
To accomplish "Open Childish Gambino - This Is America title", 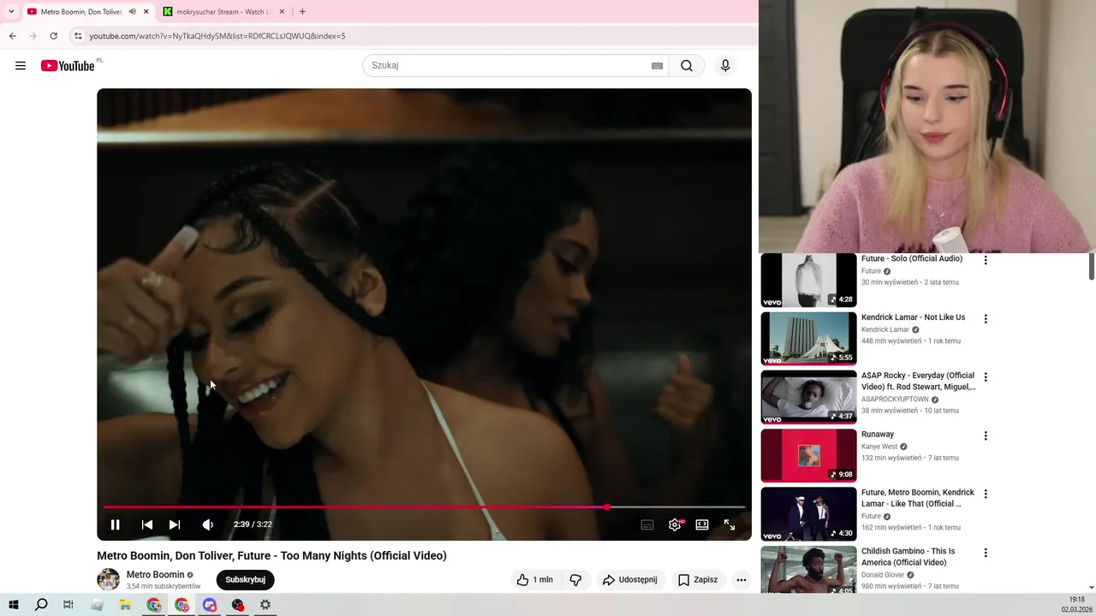I will tap(908, 557).
